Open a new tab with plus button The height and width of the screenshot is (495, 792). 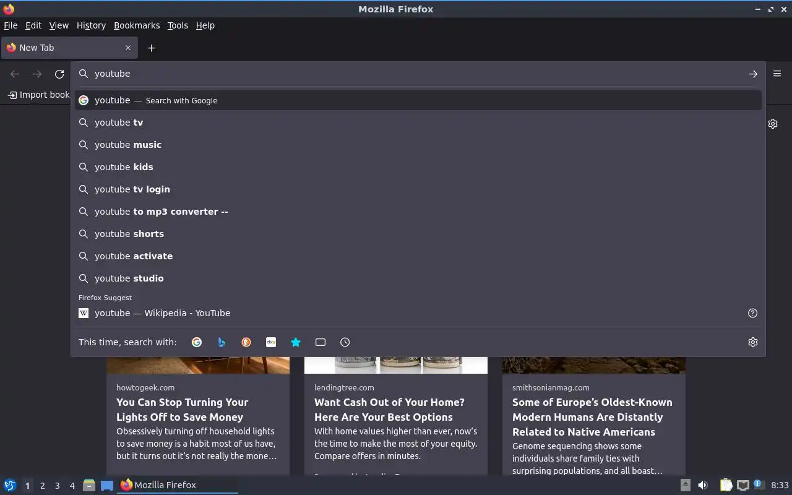(151, 48)
